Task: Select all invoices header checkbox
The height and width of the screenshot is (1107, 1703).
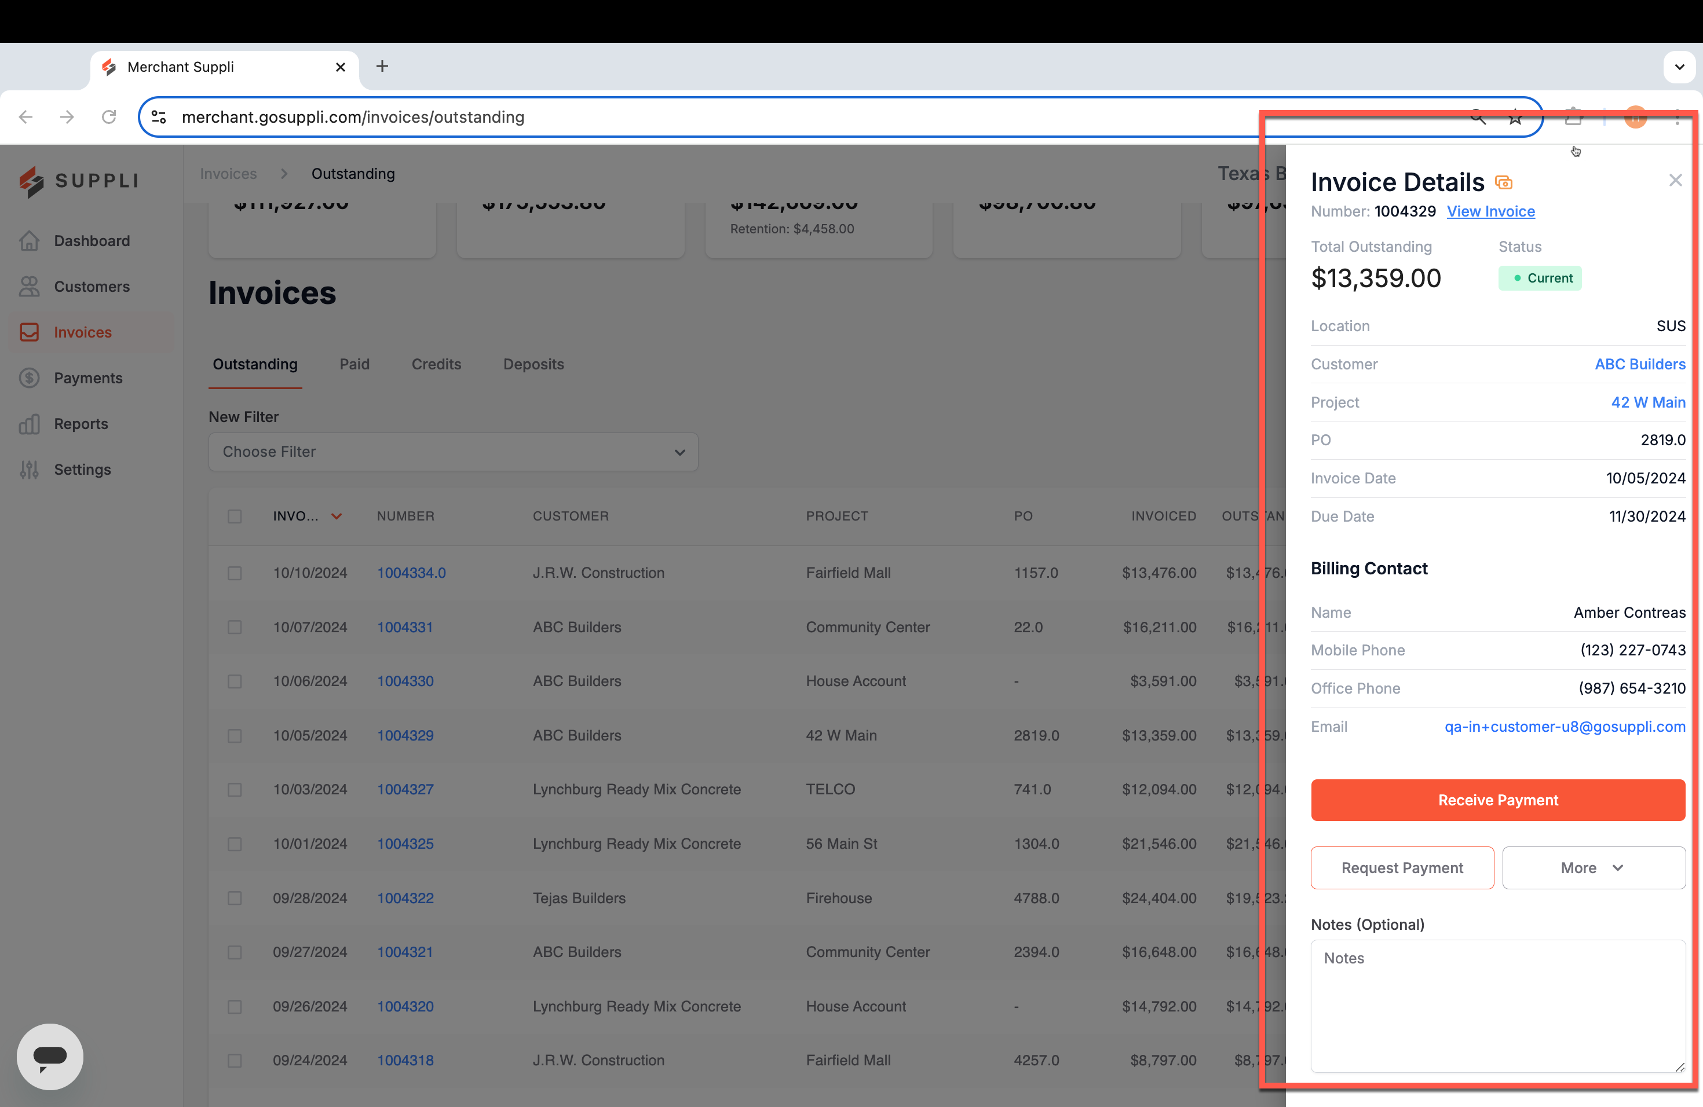Action: click(235, 516)
